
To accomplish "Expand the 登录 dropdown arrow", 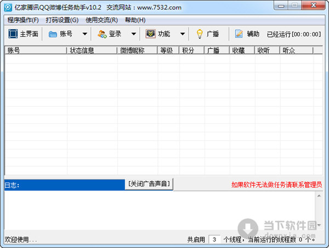I will click(134, 34).
